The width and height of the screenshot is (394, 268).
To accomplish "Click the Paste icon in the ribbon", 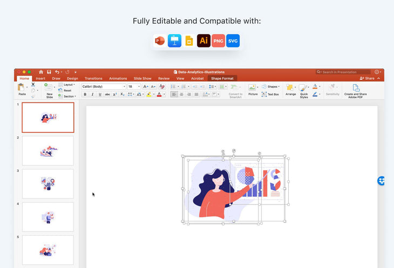I will point(22,88).
